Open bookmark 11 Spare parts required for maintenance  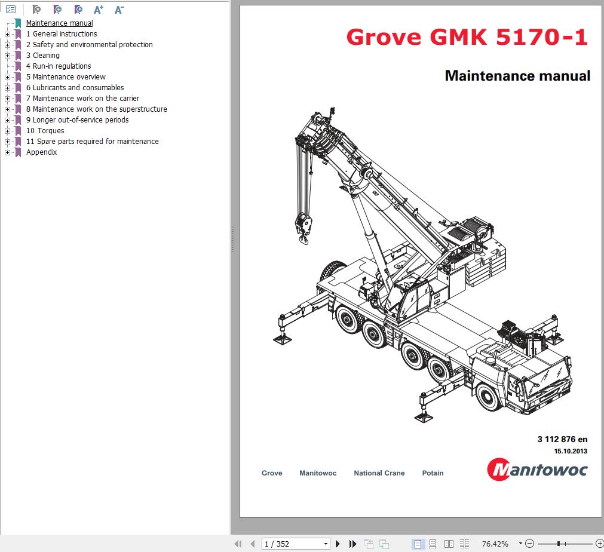(93, 142)
